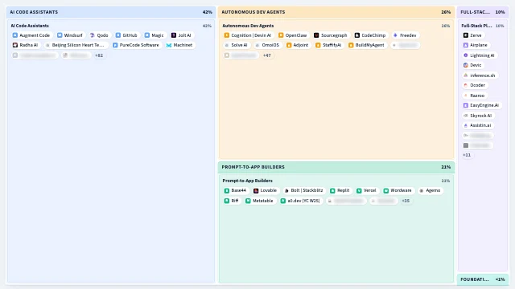Screen dimensions: 515x289
Task: Click the <1% share in Foundati... header
Action: pos(500,279)
